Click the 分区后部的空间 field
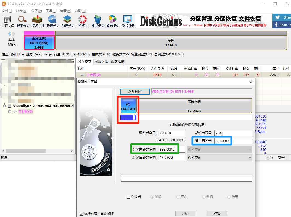Image resolution: width=291 pixels, height=217 pixels. pyautogui.click(x=172, y=157)
